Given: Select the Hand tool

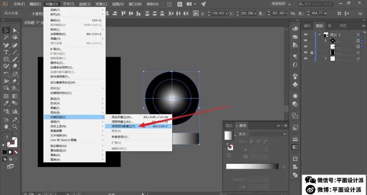Looking at the screenshot, I should pos(6,126).
